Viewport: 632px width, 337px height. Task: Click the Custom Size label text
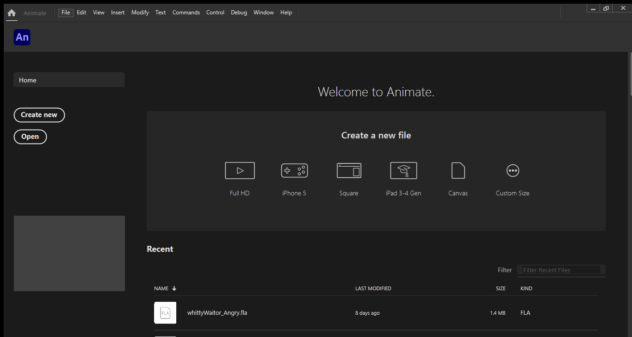click(x=513, y=193)
